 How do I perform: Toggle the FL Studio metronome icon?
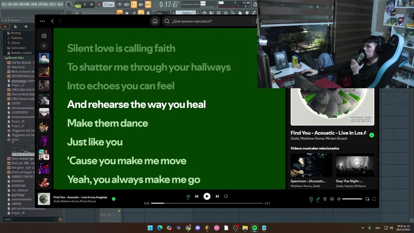pos(120,5)
